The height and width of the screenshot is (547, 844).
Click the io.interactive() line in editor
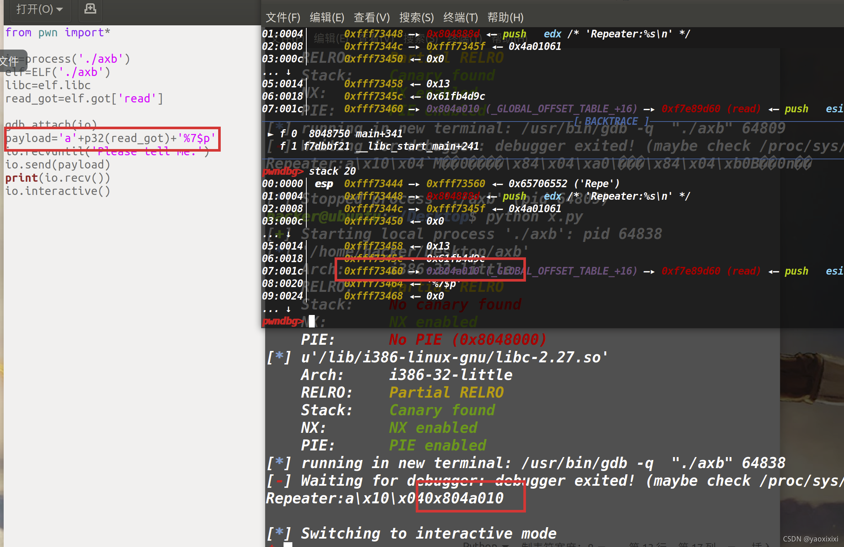coord(58,191)
